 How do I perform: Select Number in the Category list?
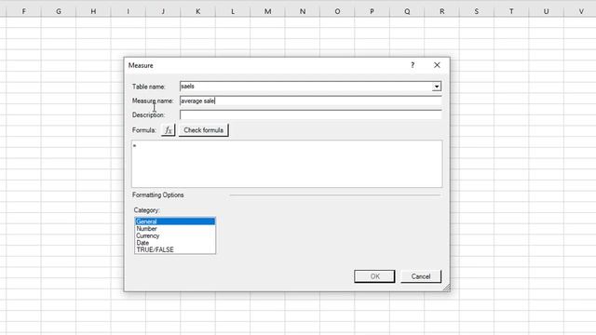(175, 229)
